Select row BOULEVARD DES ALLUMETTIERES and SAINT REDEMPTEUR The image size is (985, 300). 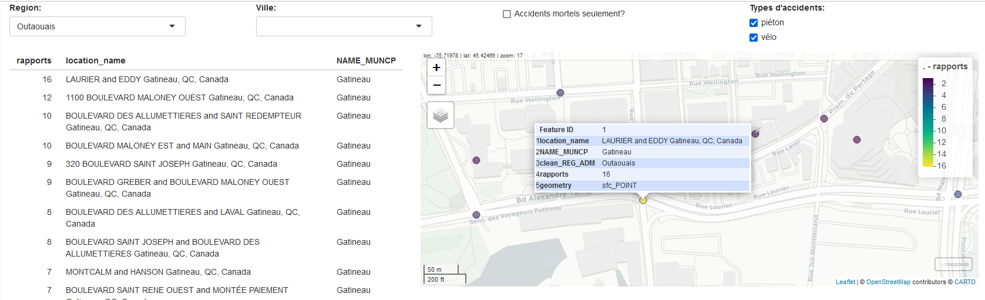tap(206, 122)
